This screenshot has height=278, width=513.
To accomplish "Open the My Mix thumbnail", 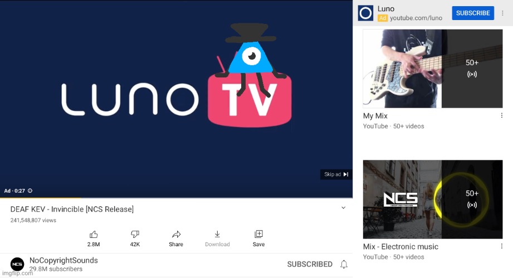I will (433, 69).
